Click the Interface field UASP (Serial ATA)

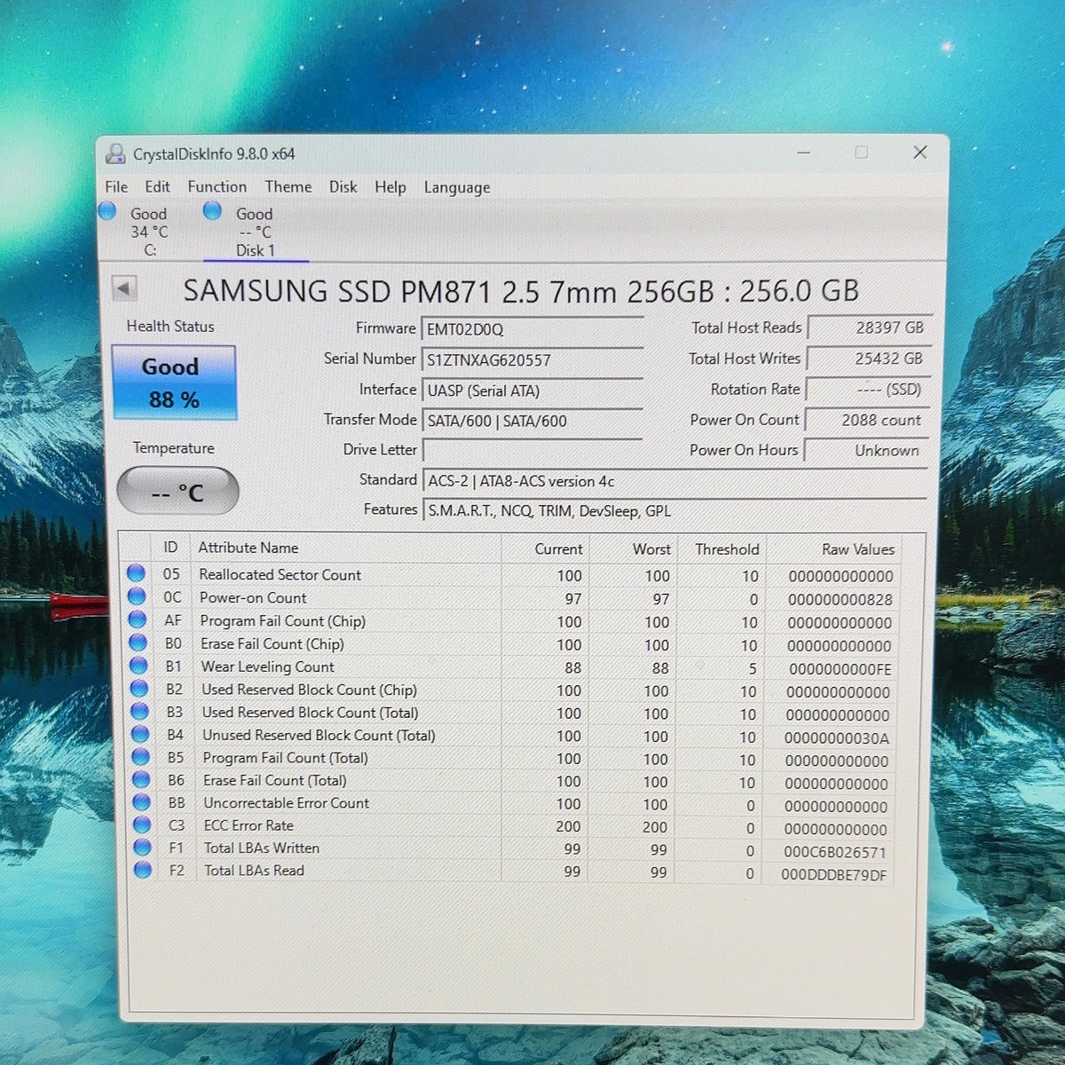tap(532, 390)
